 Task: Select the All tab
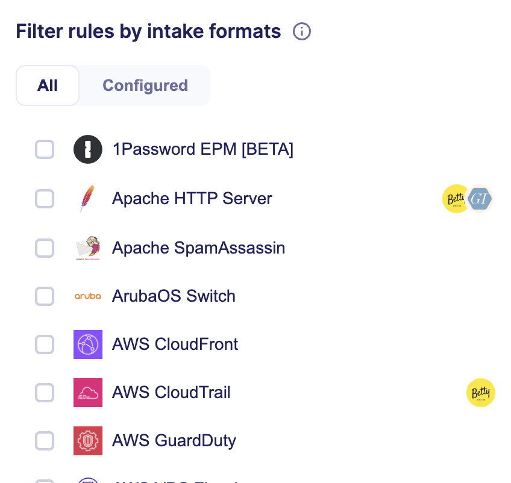(x=47, y=85)
